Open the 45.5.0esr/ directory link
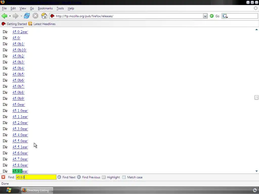 [x=20, y=141]
